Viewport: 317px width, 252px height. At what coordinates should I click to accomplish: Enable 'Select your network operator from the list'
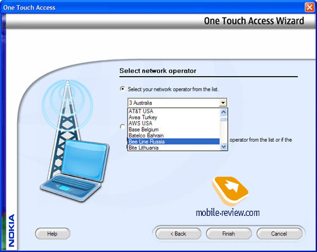pyautogui.click(x=122, y=89)
